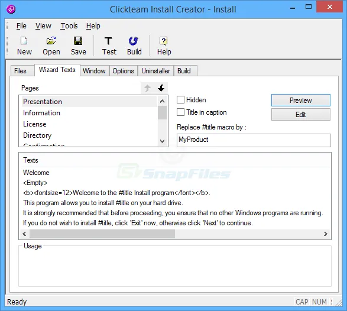
Task: Click the Preview button
Action: coord(301,101)
